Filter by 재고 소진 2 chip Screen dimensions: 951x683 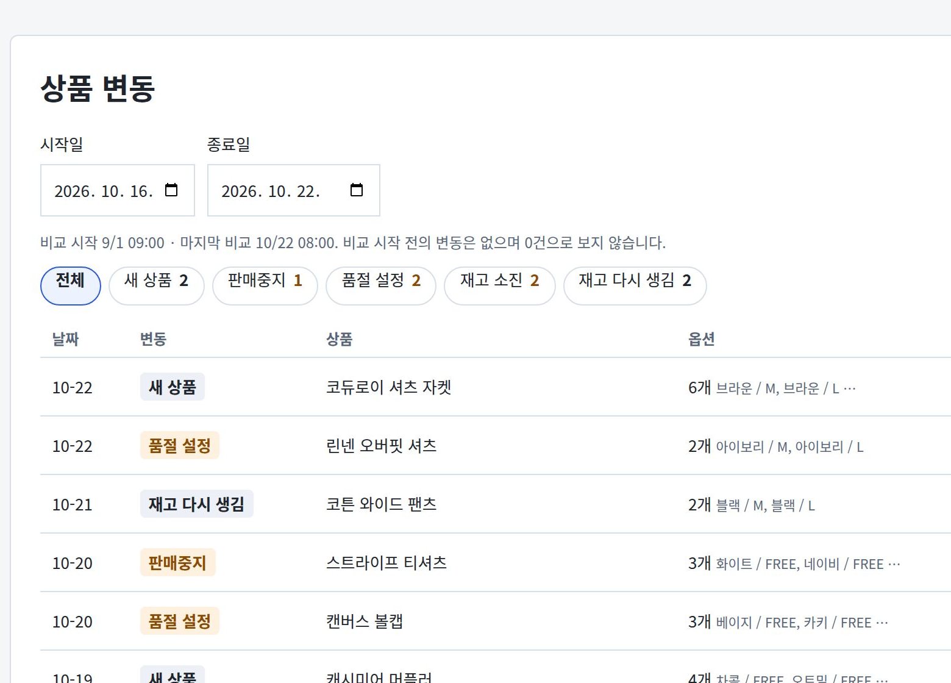click(x=500, y=285)
